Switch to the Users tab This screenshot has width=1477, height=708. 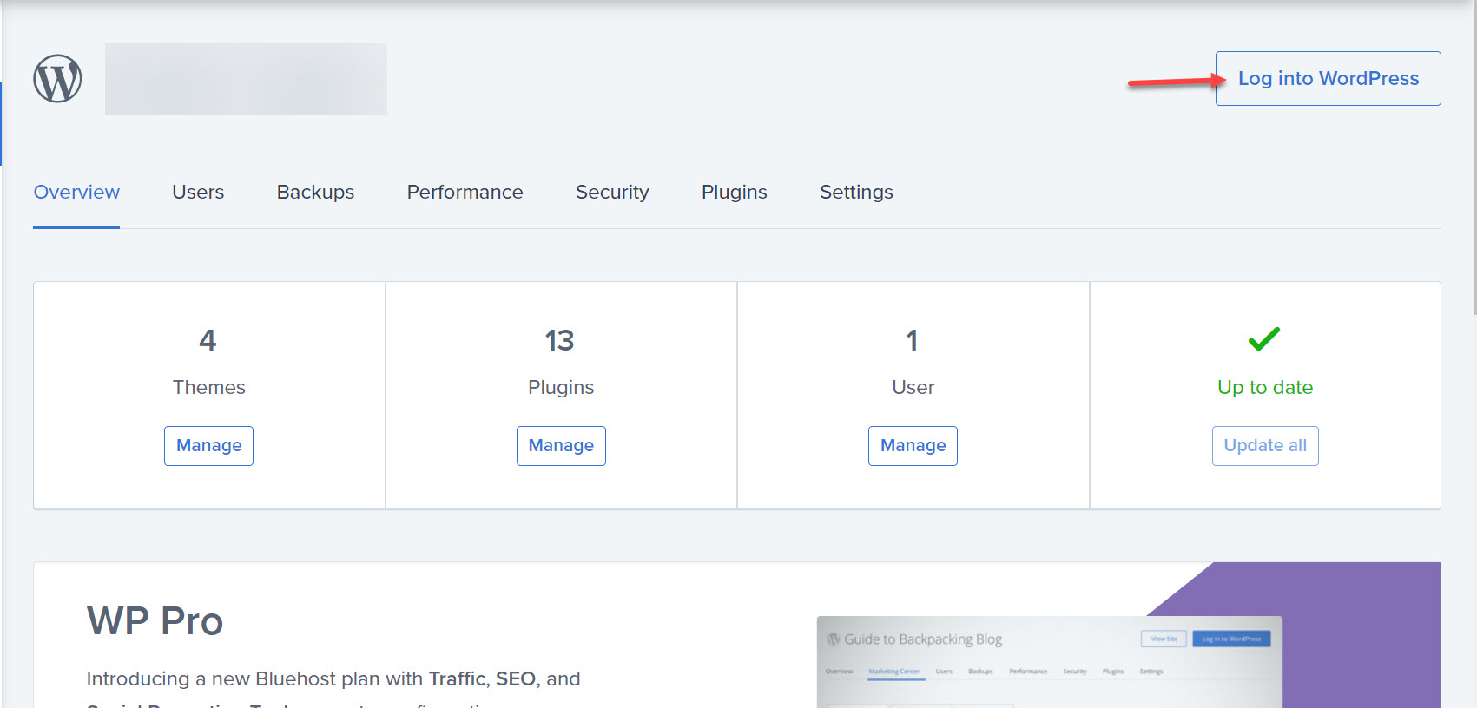pos(198,193)
